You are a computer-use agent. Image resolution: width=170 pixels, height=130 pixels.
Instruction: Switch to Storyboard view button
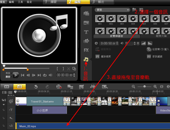click(6, 87)
